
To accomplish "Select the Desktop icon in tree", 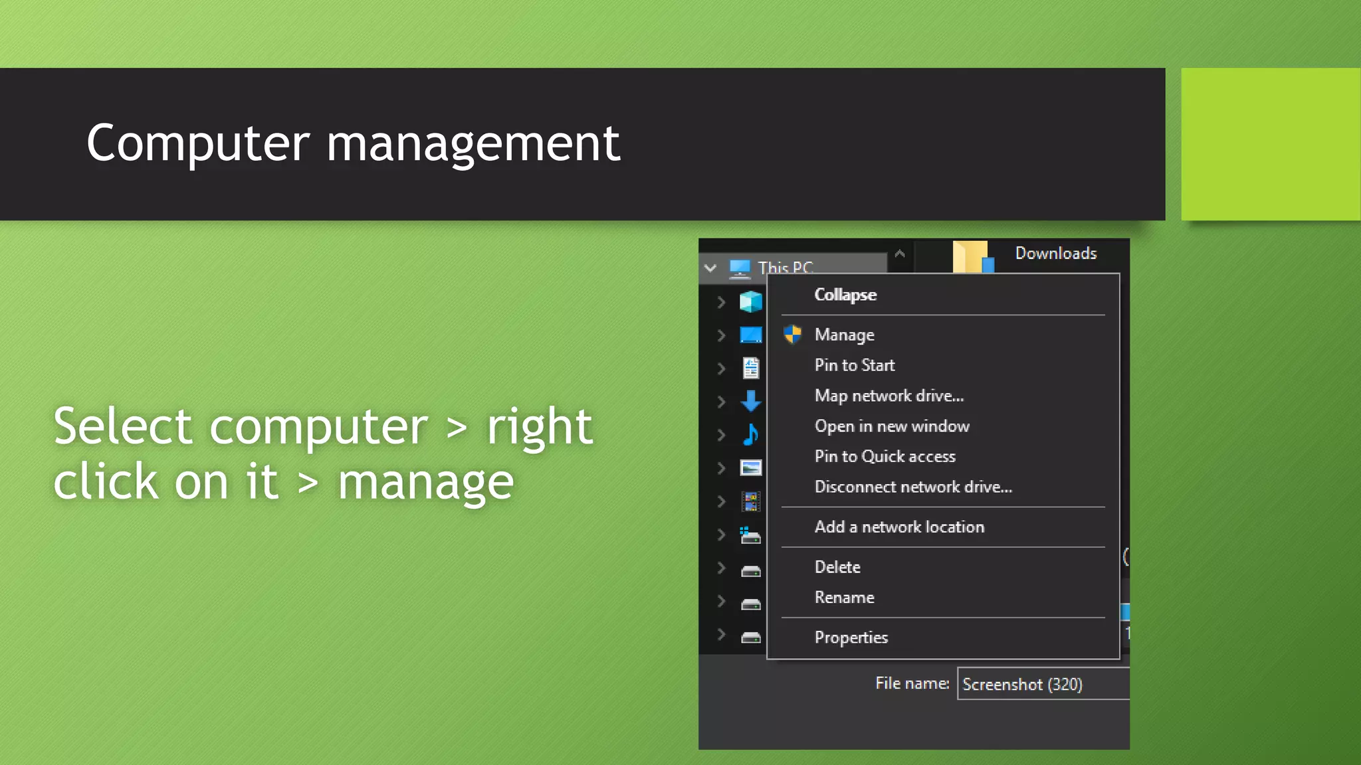I will pos(751,335).
